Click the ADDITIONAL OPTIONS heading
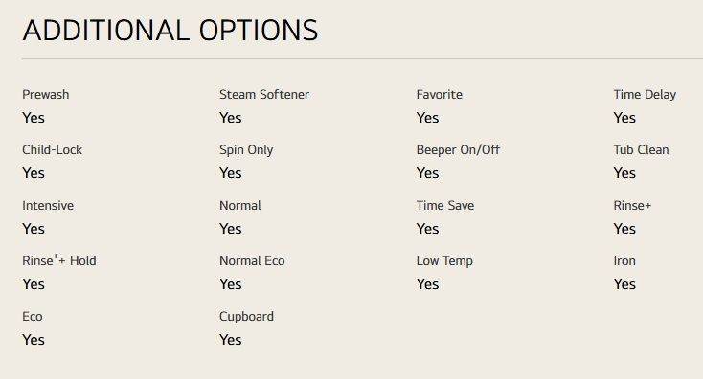 click(x=170, y=31)
